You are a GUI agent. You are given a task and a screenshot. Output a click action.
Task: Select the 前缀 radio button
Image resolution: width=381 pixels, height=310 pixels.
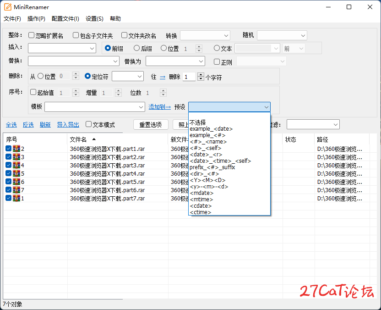pos(108,48)
